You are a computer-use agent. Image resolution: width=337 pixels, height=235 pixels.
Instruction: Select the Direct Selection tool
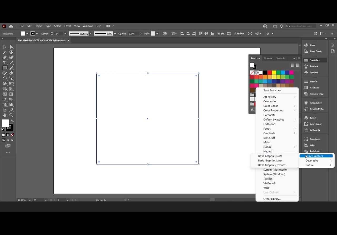11,47
